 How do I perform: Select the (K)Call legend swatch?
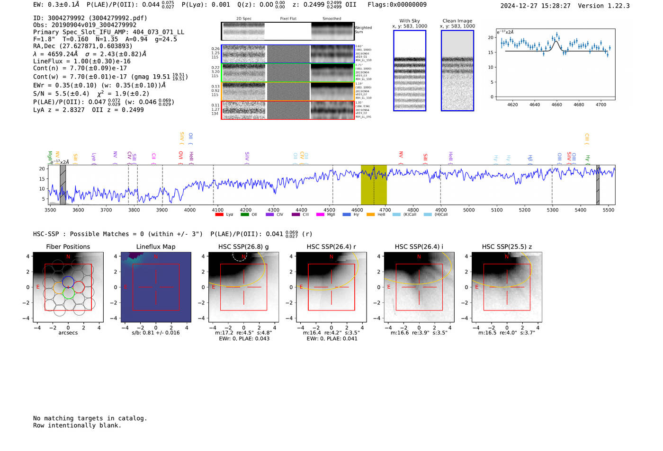[396, 215]
